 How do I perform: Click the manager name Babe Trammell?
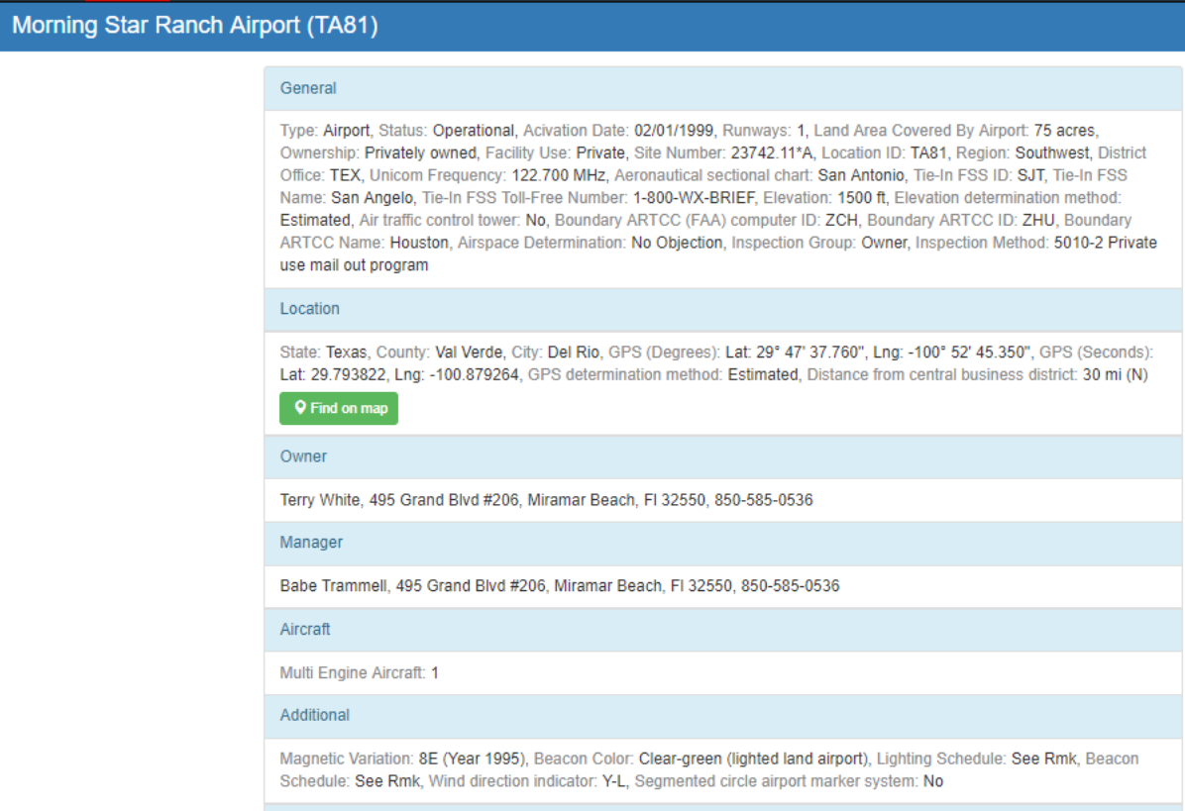pos(333,587)
